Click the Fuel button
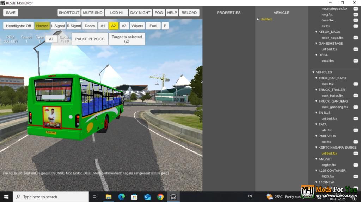Screen dimensions: 361x202 [153, 26]
